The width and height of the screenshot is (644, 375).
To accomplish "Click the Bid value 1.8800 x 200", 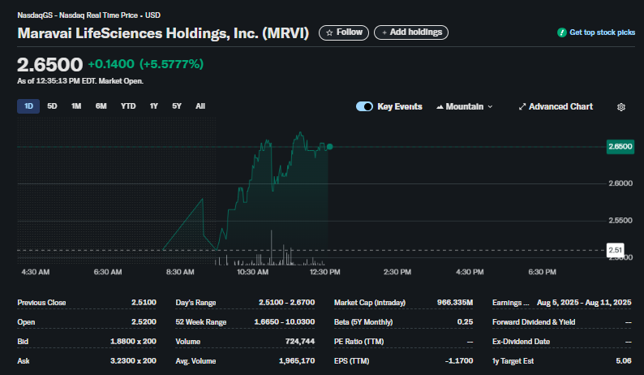I will point(133,341).
